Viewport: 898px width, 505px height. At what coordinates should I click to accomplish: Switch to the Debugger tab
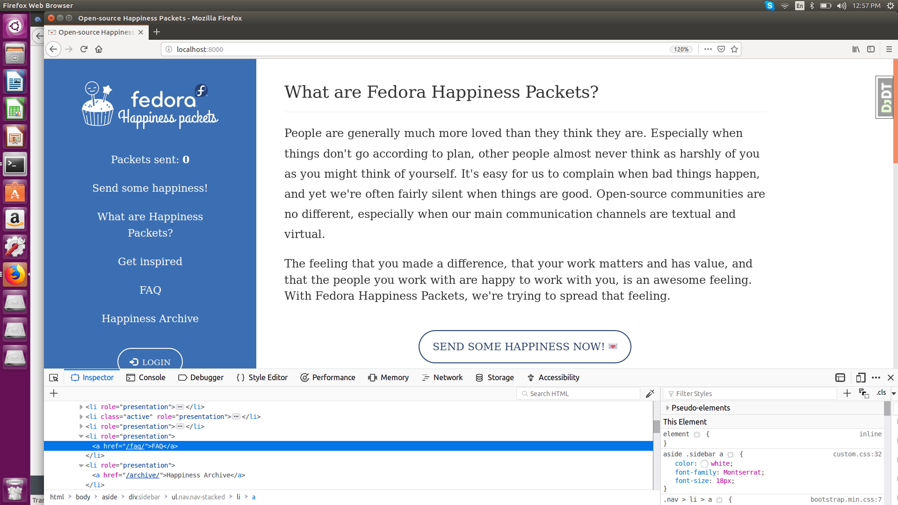click(201, 378)
